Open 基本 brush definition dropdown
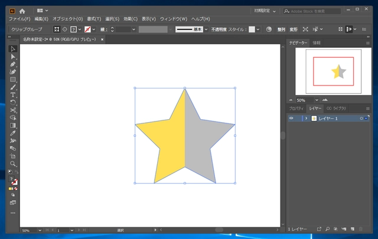378x239 pixels. 206,30
